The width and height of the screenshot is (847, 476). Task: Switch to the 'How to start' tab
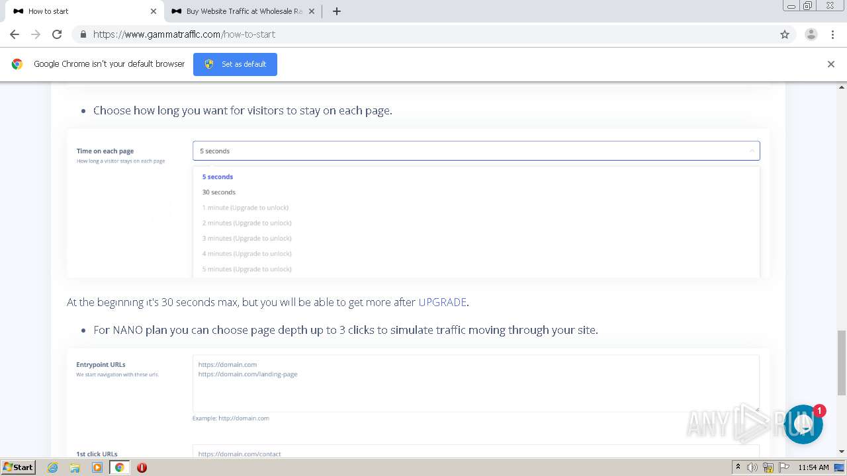83,11
